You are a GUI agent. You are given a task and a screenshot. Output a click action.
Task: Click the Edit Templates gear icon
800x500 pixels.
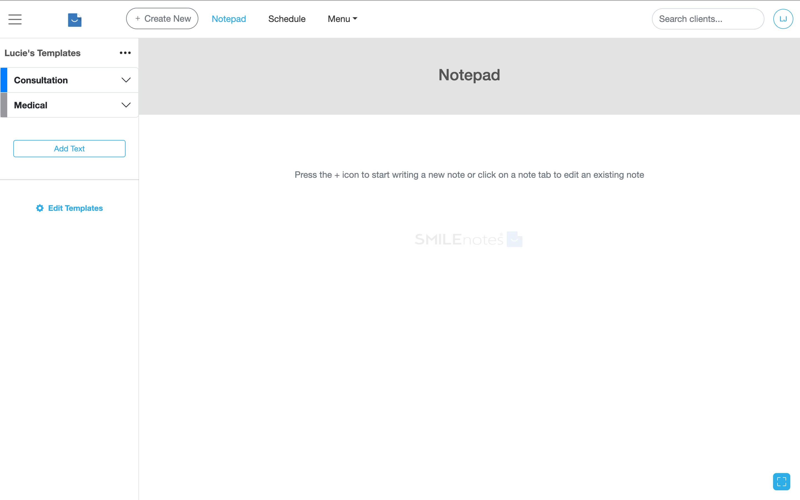pos(40,208)
